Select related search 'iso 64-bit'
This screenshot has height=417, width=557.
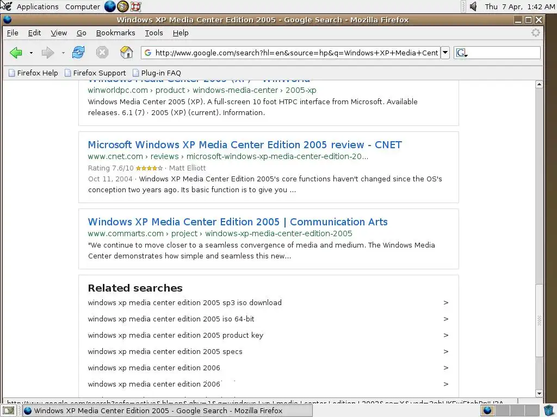pos(171,319)
